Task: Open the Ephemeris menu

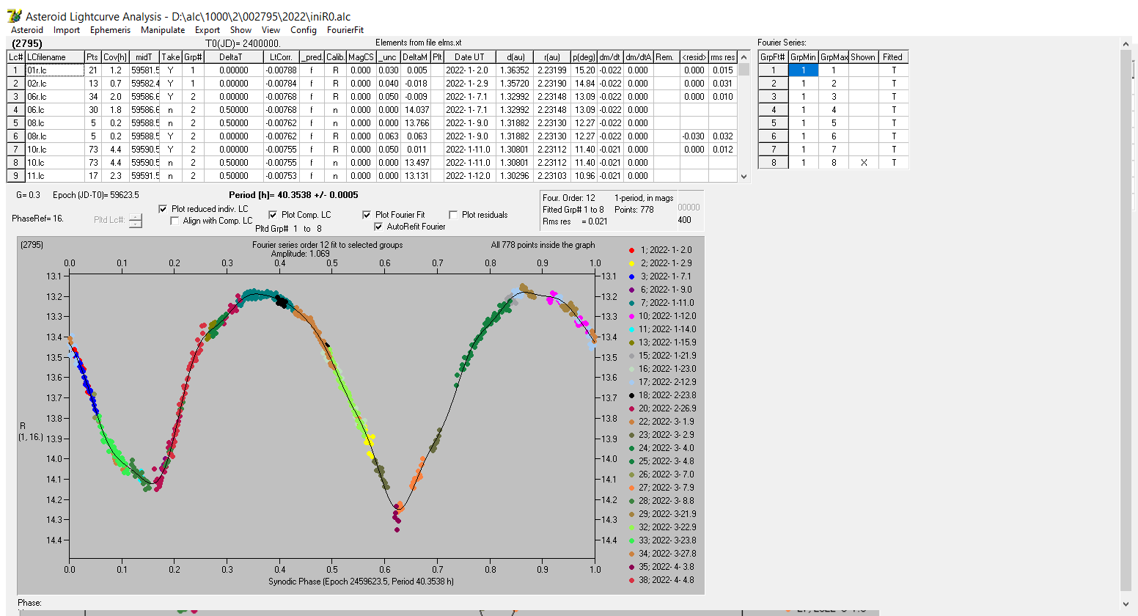Action: pyautogui.click(x=110, y=30)
